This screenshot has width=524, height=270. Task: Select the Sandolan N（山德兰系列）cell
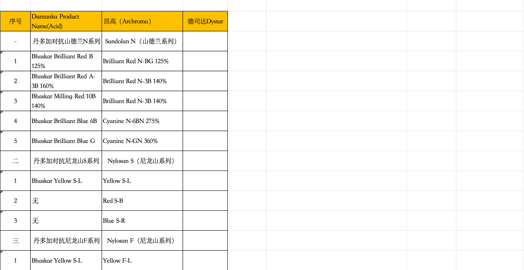click(x=142, y=41)
